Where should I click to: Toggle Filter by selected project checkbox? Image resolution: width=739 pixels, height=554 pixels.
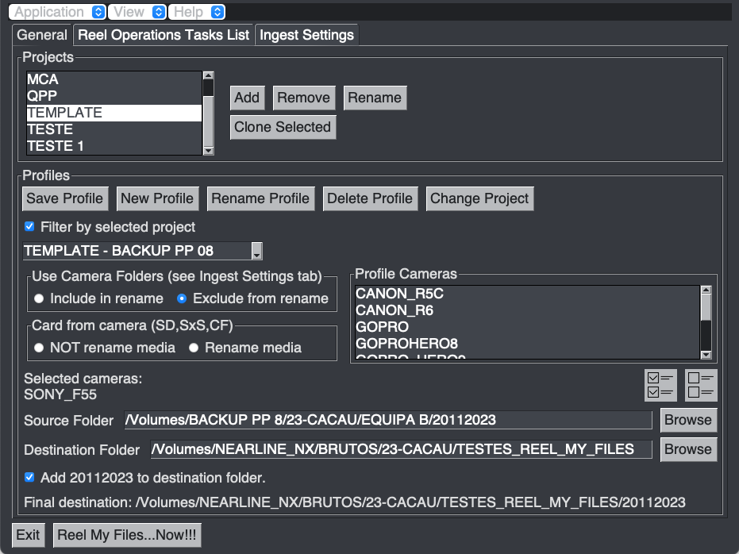tap(30, 227)
